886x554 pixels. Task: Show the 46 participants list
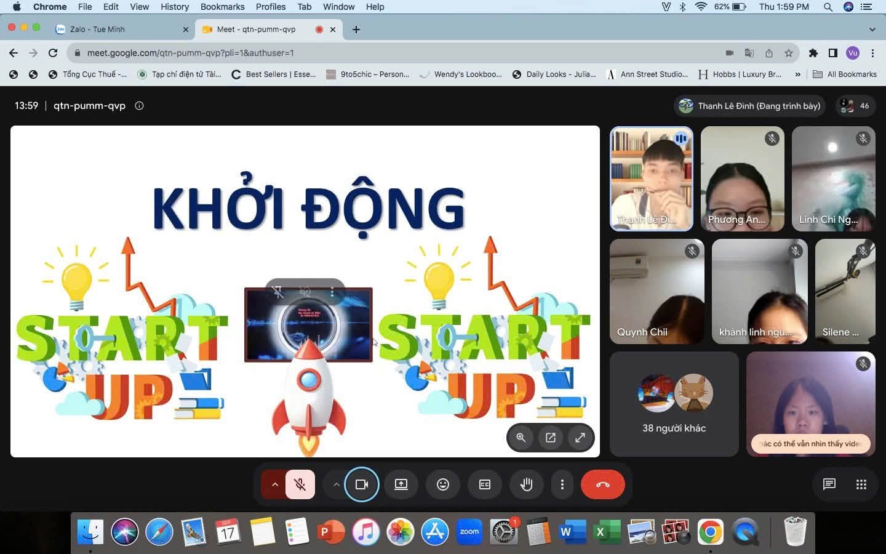click(x=855, y=106)
